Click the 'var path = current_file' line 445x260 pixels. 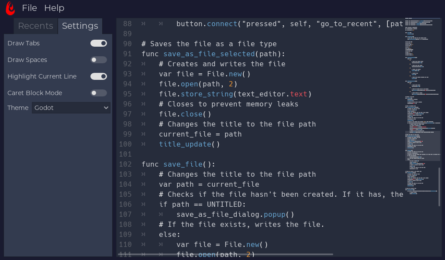click(x=209, y=184)
